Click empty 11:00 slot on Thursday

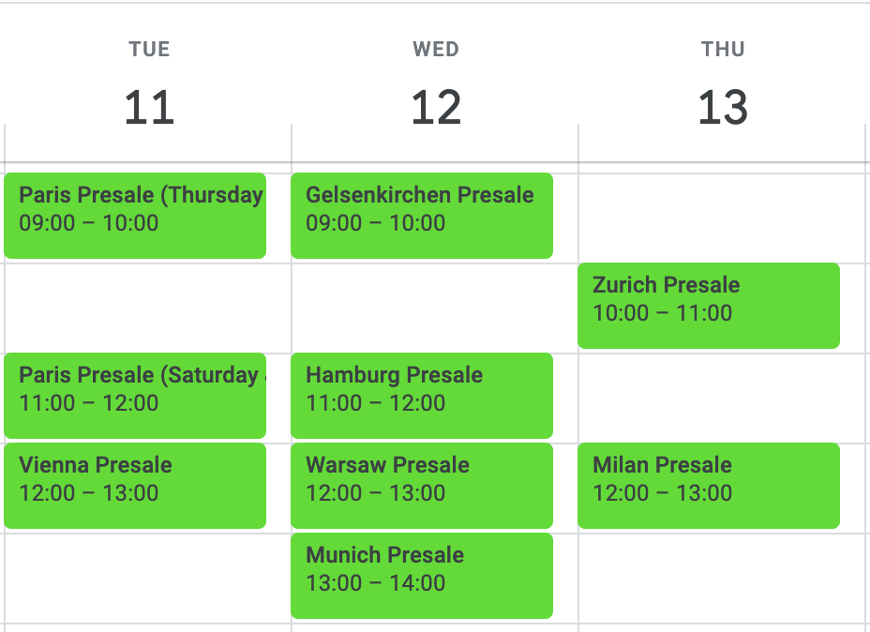[722, 398]
